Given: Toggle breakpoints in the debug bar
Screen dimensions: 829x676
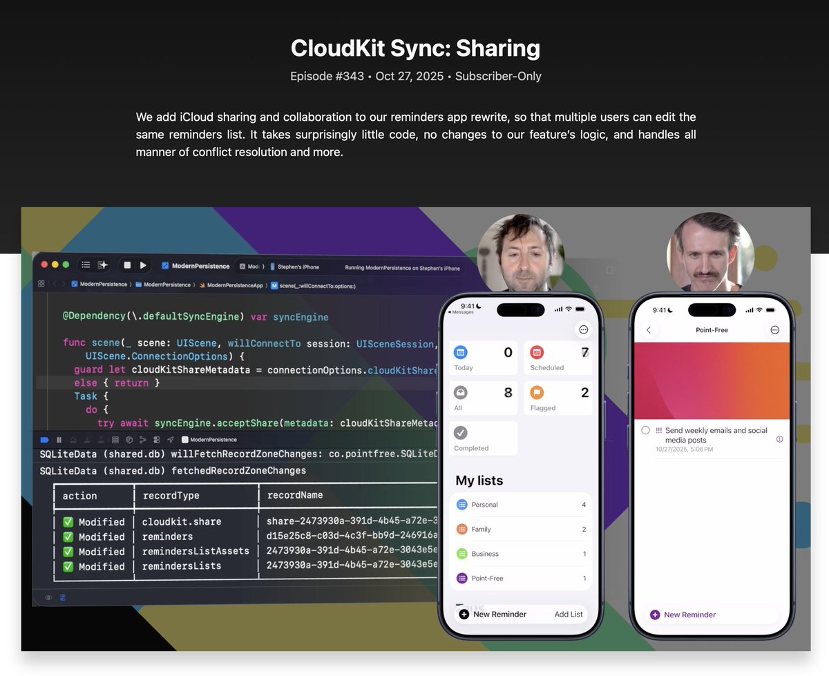Looking at the screenshot, I should (x=44, y=440).
